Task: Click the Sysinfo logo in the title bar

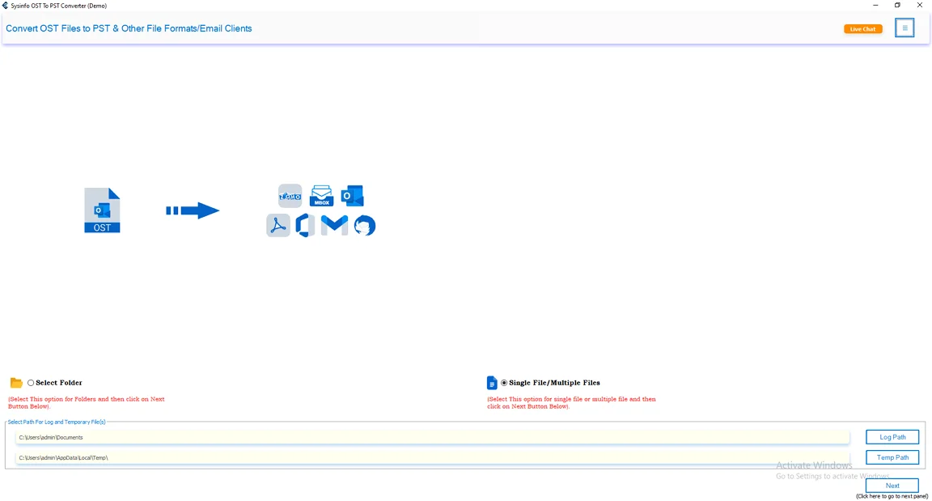Action: coord(6,6)
